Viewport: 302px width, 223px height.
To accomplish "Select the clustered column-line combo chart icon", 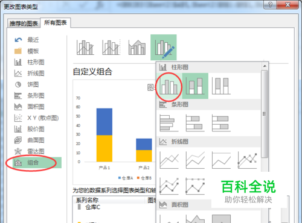I will tap(85, 48).
